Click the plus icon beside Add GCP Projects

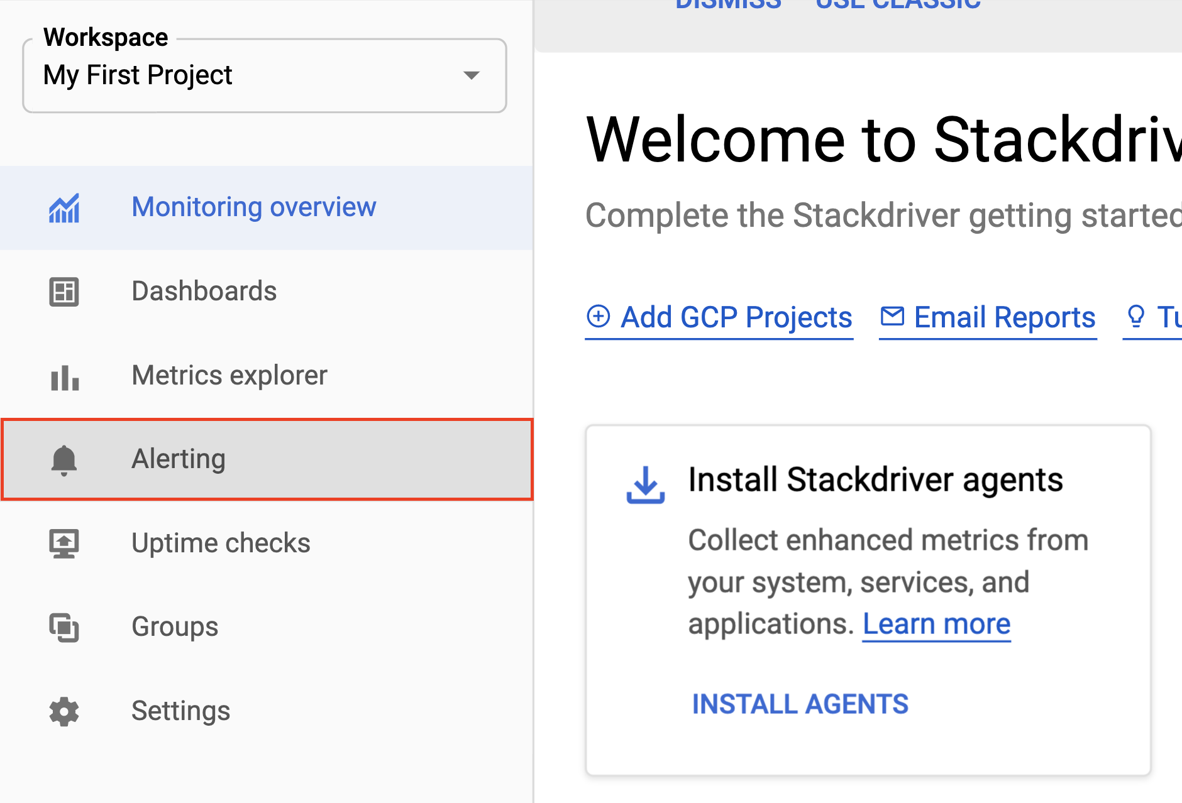point(599,316)
